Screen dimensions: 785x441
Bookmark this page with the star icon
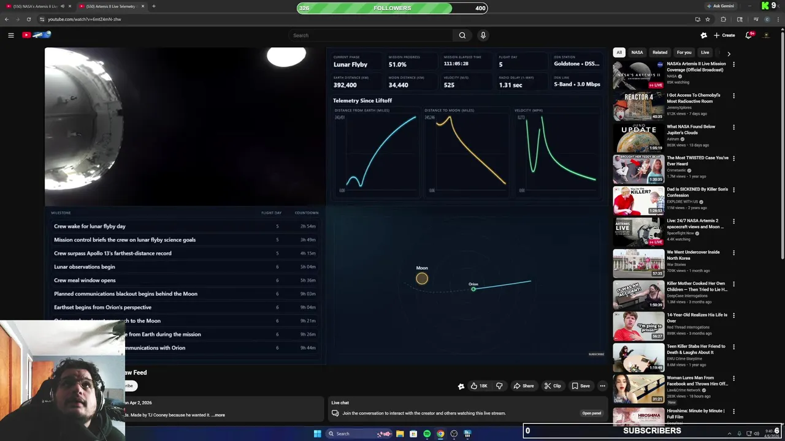click(708, 19)
